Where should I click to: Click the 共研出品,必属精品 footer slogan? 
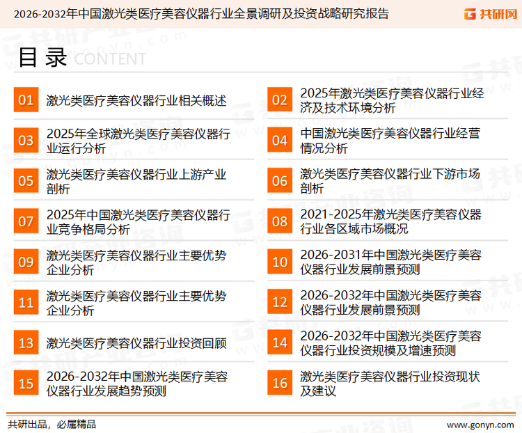click(52, 424)
